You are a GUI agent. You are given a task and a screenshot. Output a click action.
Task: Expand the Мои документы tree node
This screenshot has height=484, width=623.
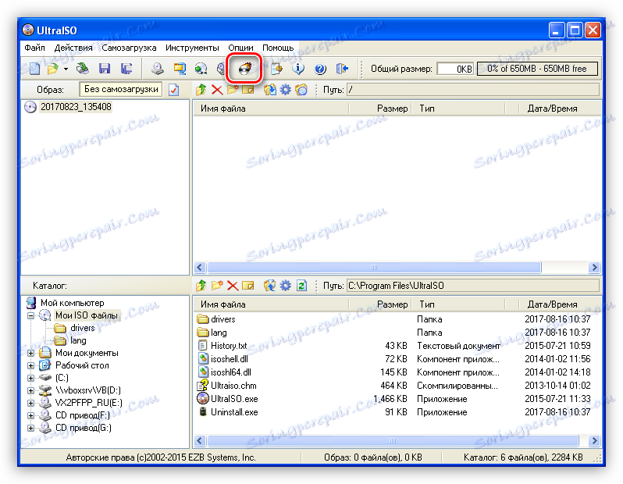[30, 353]
